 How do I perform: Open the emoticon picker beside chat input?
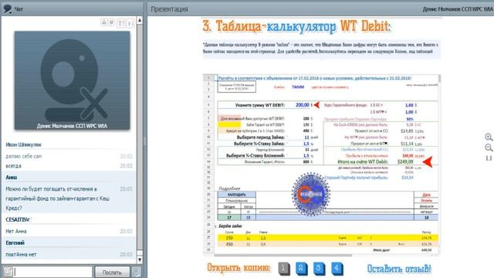click(8, 272)
